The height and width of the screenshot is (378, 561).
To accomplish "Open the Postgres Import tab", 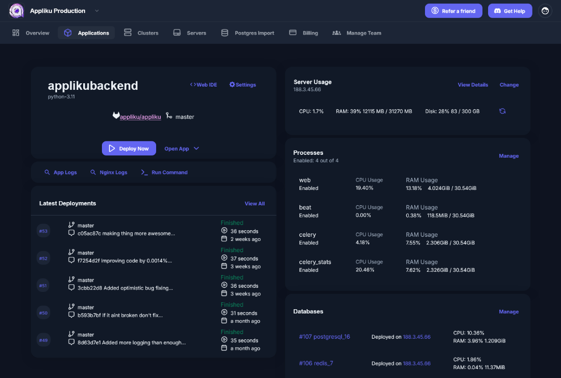I will [x=248, y=33].
